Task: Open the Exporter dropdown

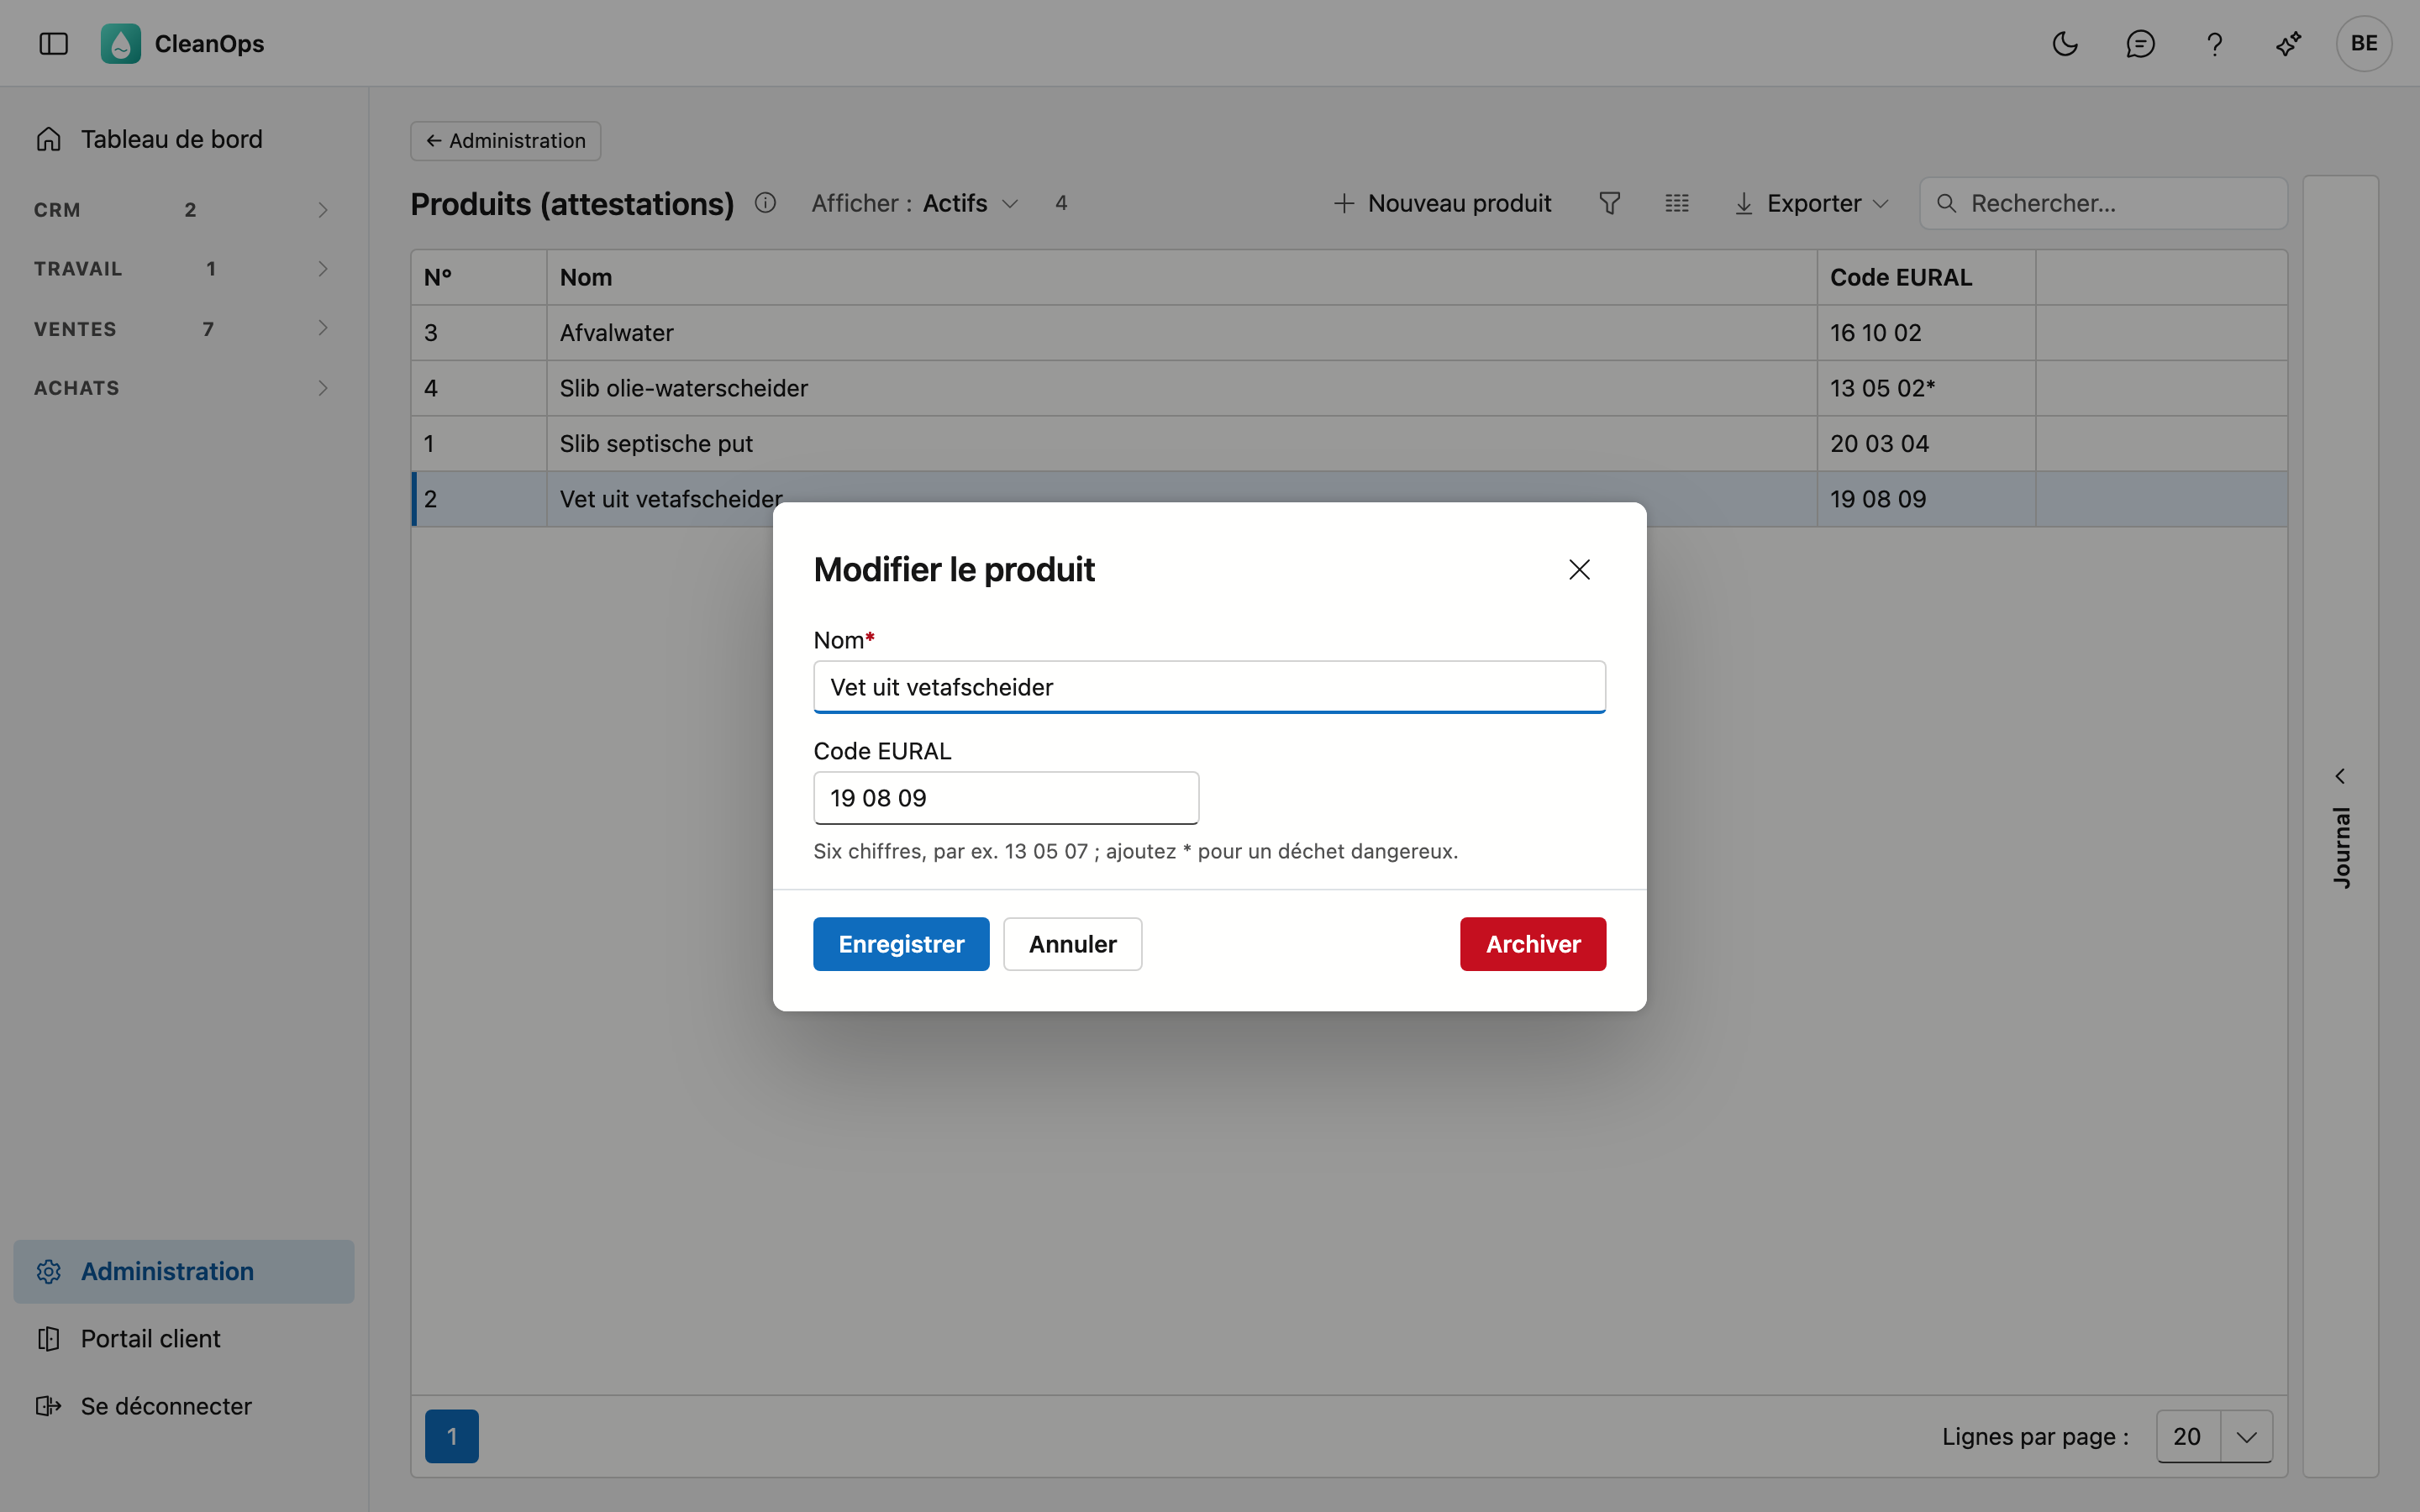Action: pos(1810,203)
